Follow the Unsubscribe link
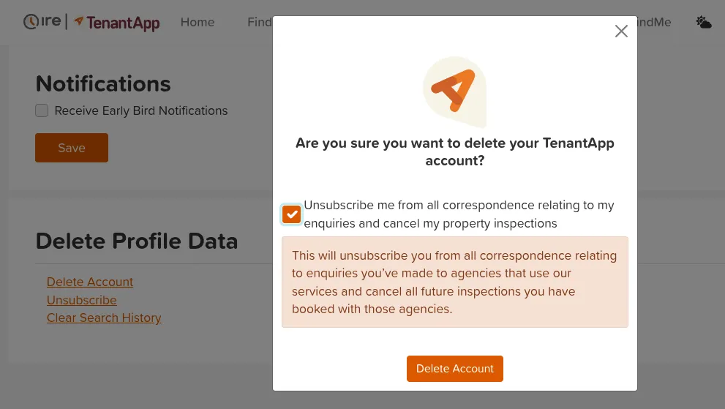Viewport: 725px width, 409px height. (81, 300)
